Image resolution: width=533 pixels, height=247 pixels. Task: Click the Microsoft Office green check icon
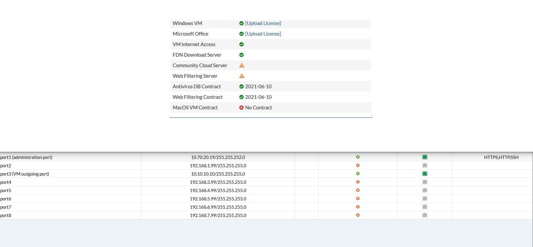tap(241, 34)
